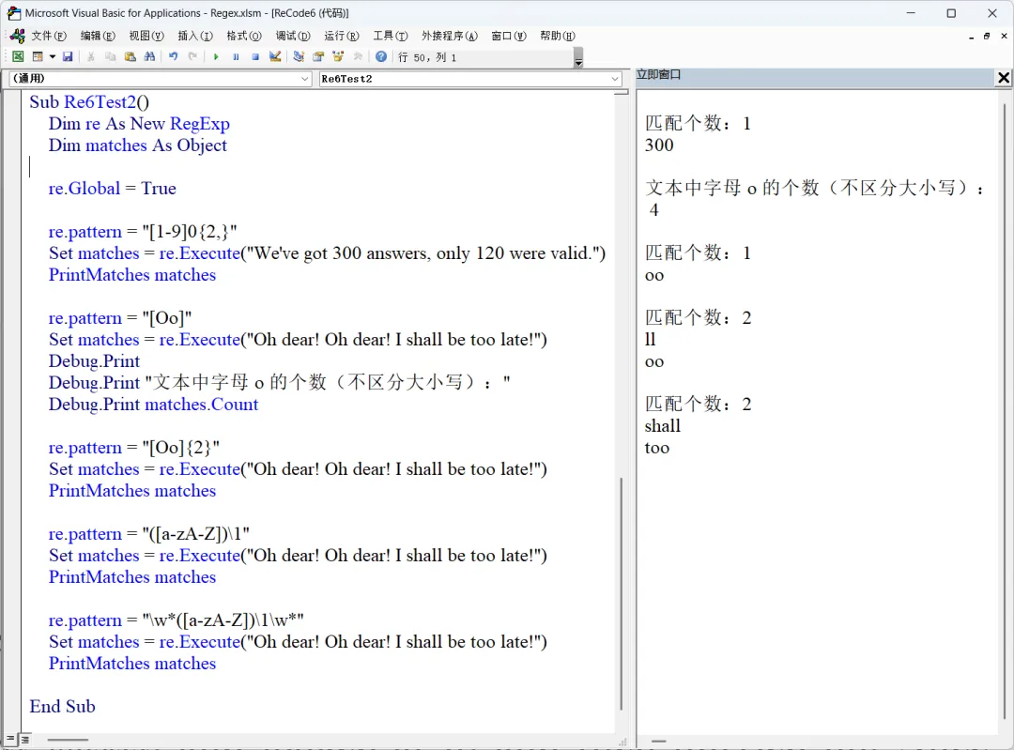Close the 立即窗口 immediate window
This screenshot has width=1014, height=750.
(x=1003, y=78)
